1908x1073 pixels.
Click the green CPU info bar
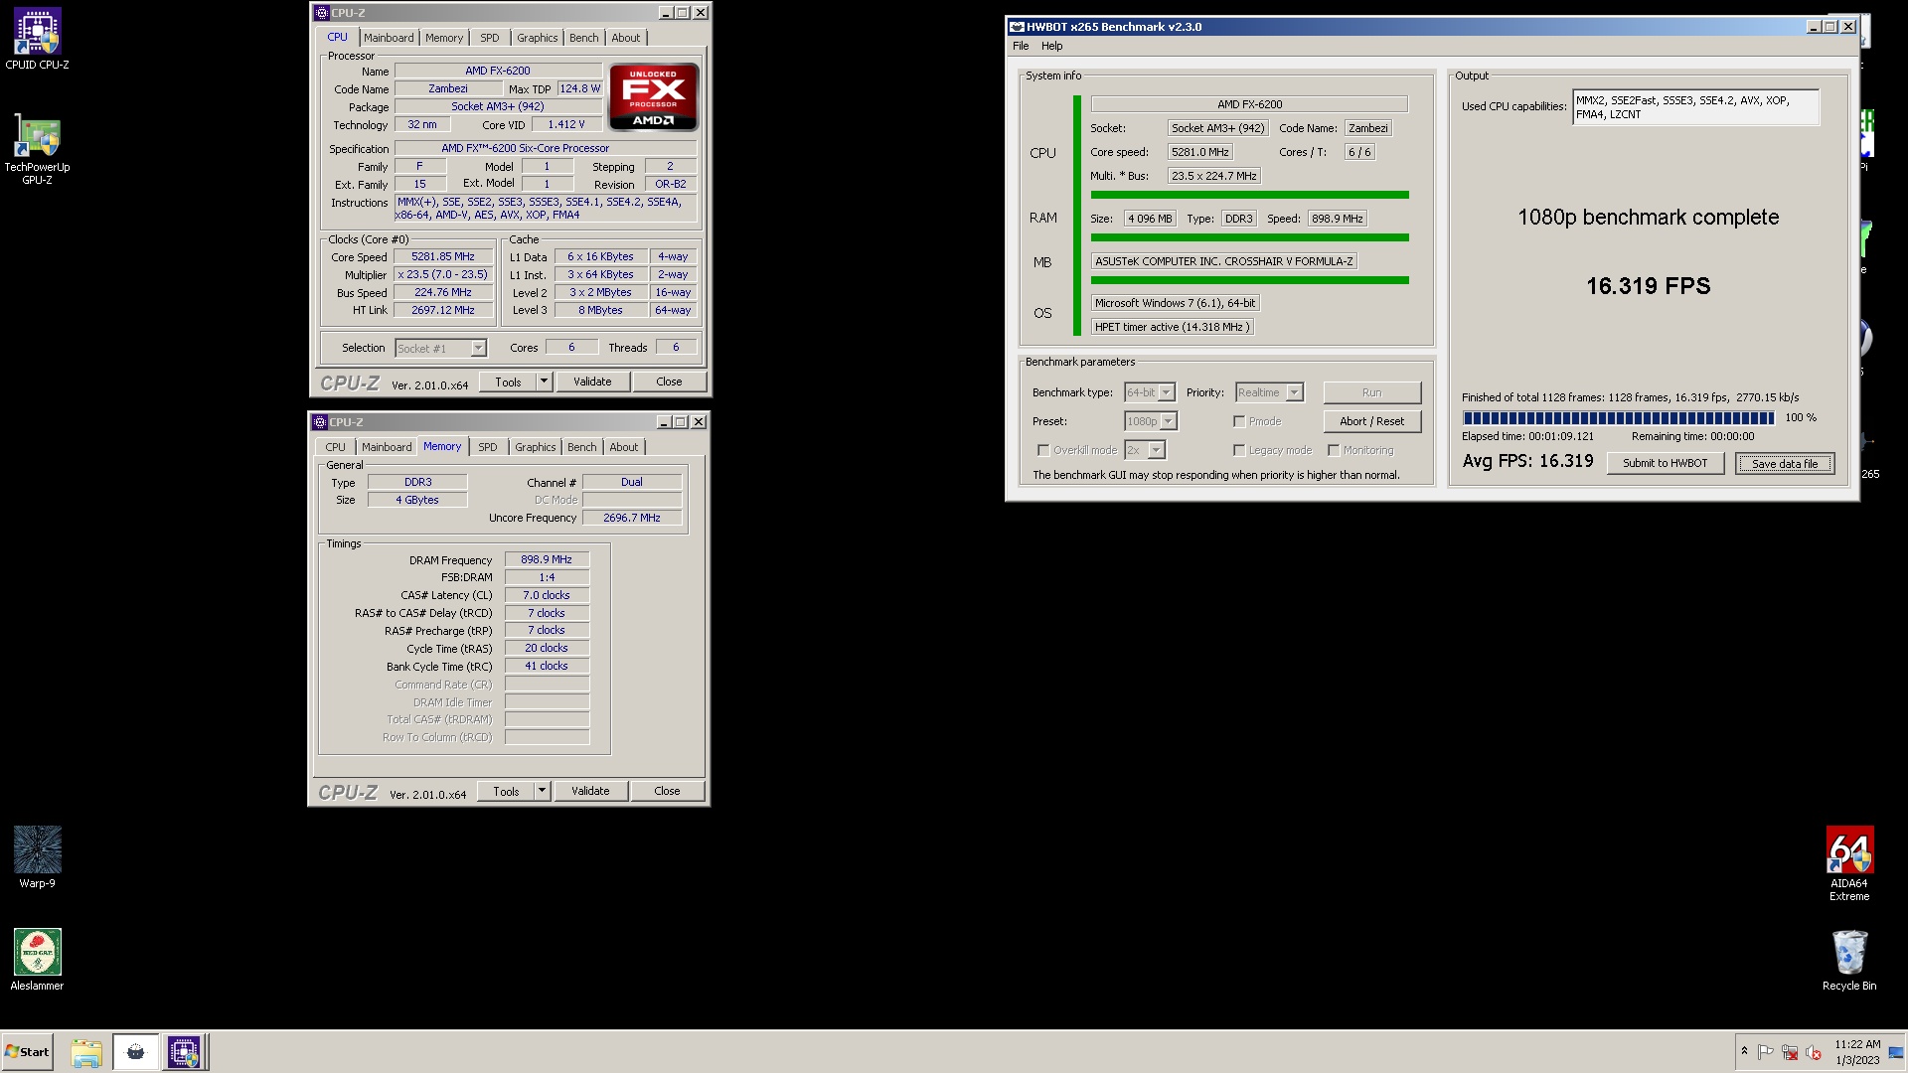click(x=1249, y=195)
